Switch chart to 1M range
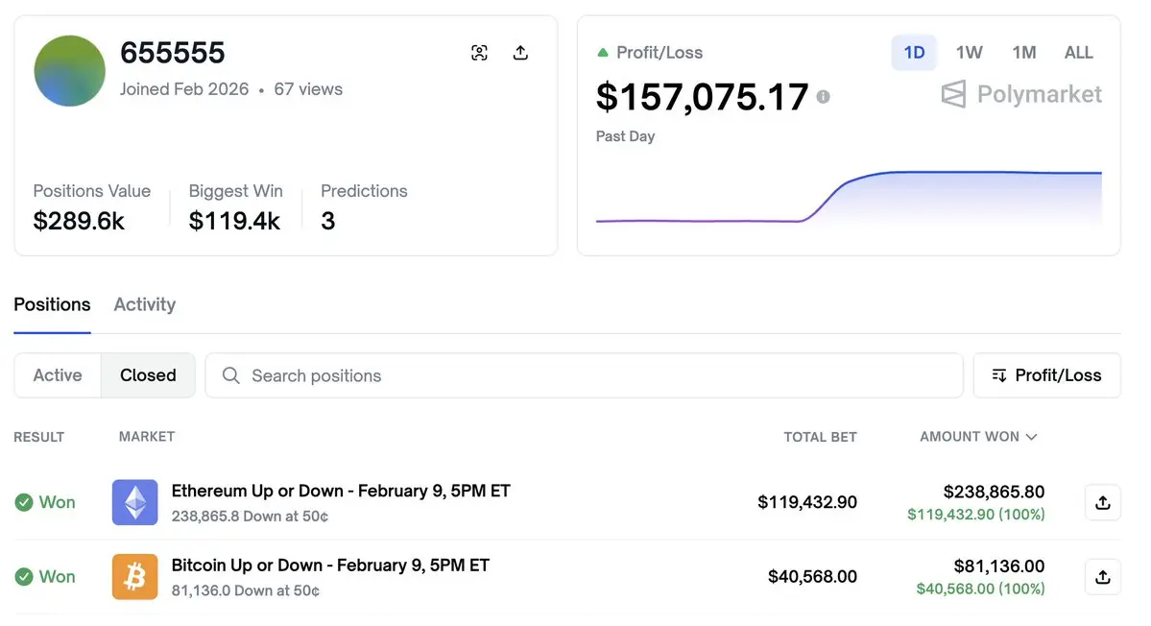1151x626 pixels. click(x=1023, y=53)
